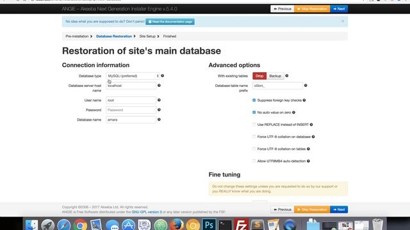
Task: Enable Force UTF-8 collation on tables
Action: pos(254,149)
